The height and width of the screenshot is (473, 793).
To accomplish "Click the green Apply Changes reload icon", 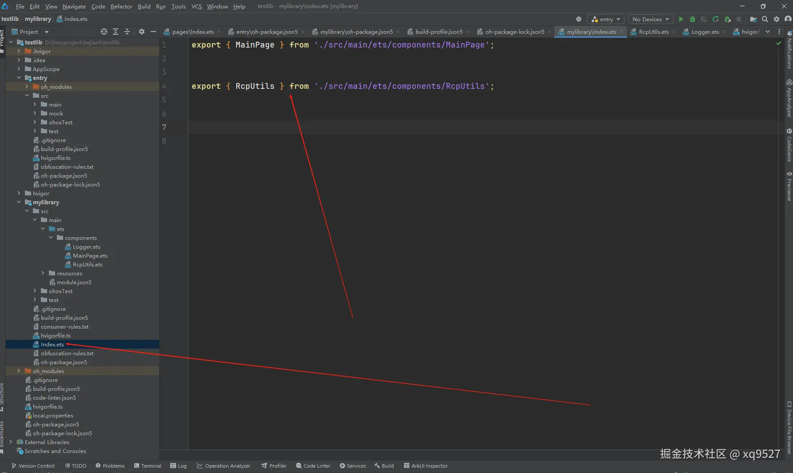I will pos(716,19).
